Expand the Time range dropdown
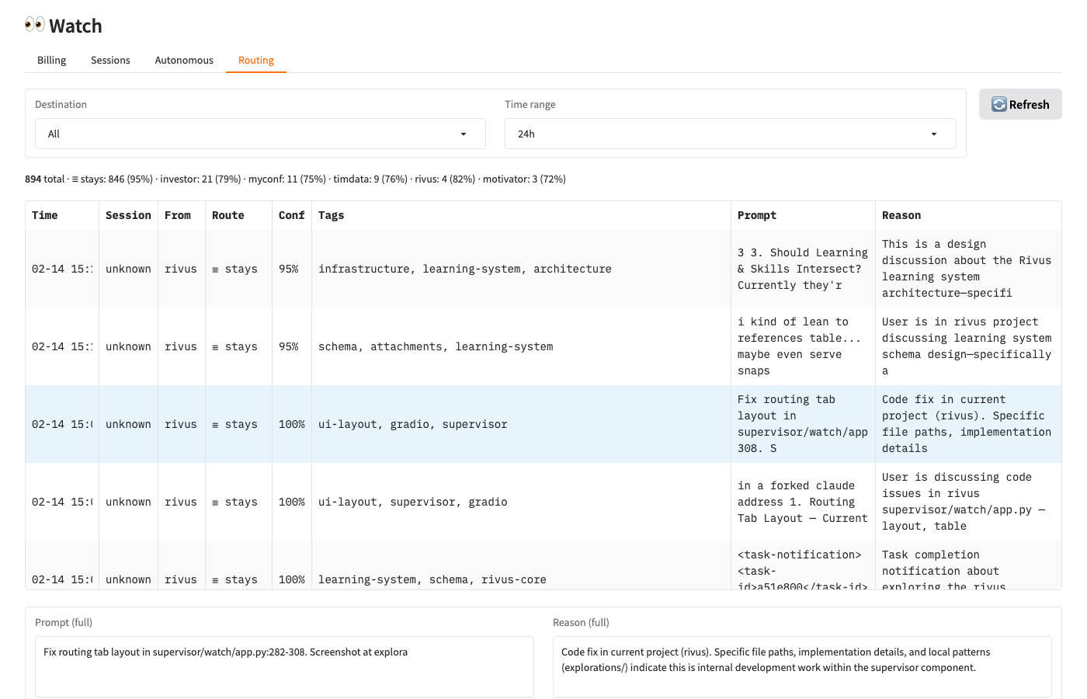 click(x=730, y=134)
